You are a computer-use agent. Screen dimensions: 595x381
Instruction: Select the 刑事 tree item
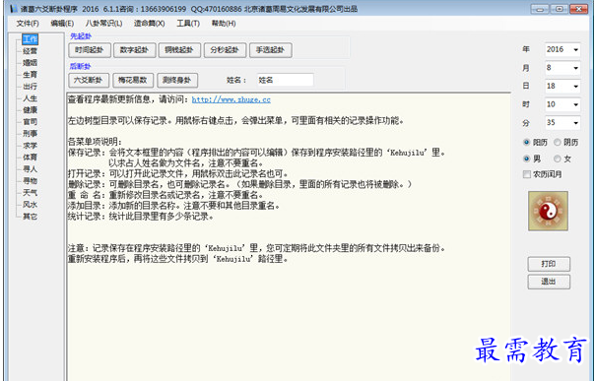tap(30, 134)
